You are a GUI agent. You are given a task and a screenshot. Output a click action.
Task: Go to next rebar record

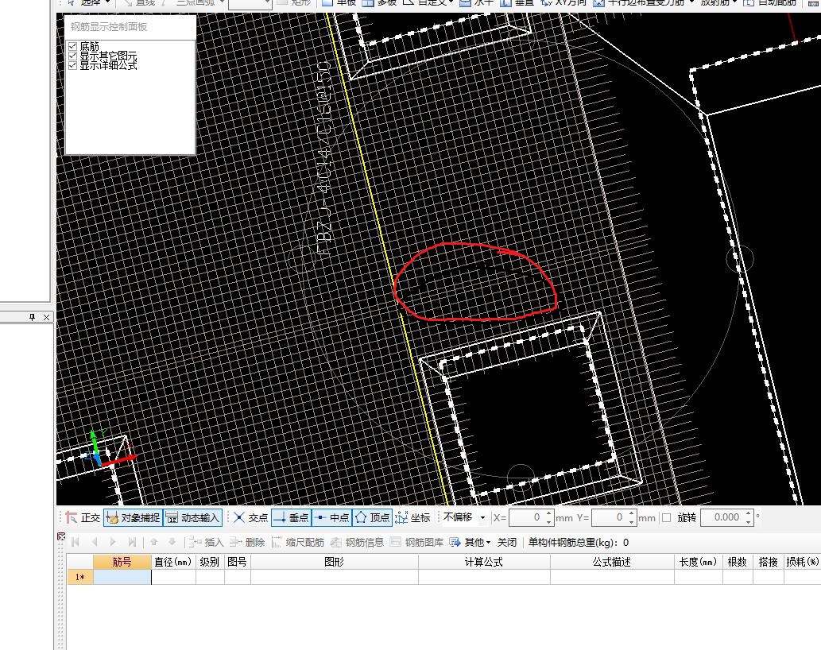point(113,542)
